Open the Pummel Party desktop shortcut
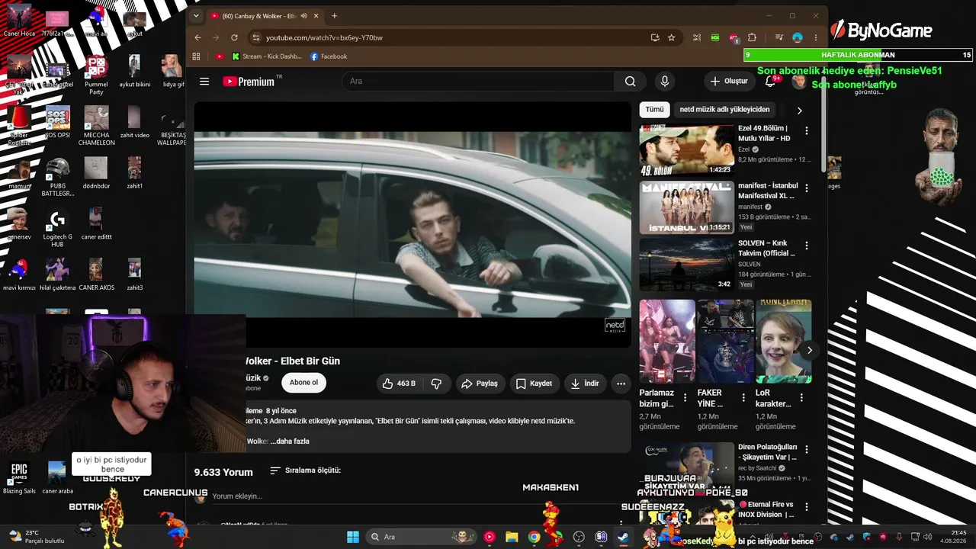Image resolution: width=976 pixels, height=549 pixels. point(96,76)
